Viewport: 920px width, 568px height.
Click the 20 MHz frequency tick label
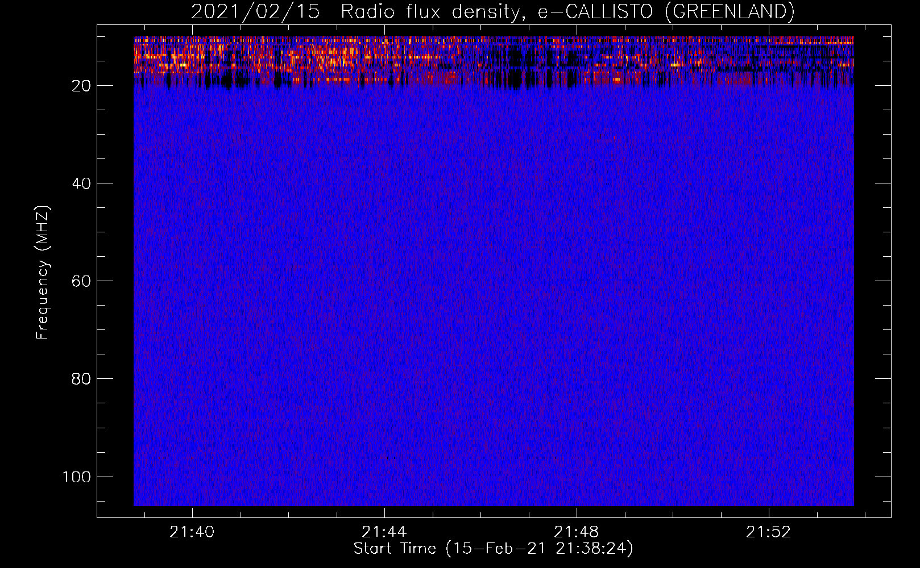tap(81, 86)
